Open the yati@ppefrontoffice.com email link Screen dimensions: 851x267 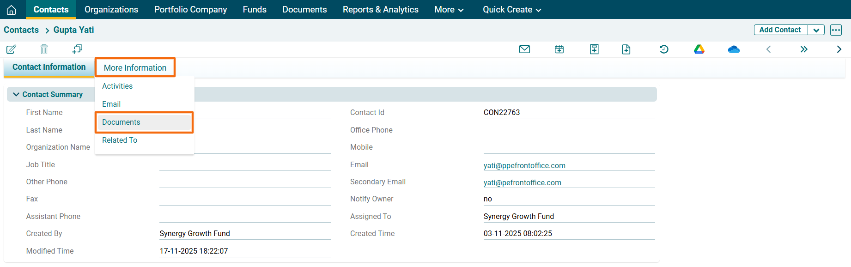point(524,165)
